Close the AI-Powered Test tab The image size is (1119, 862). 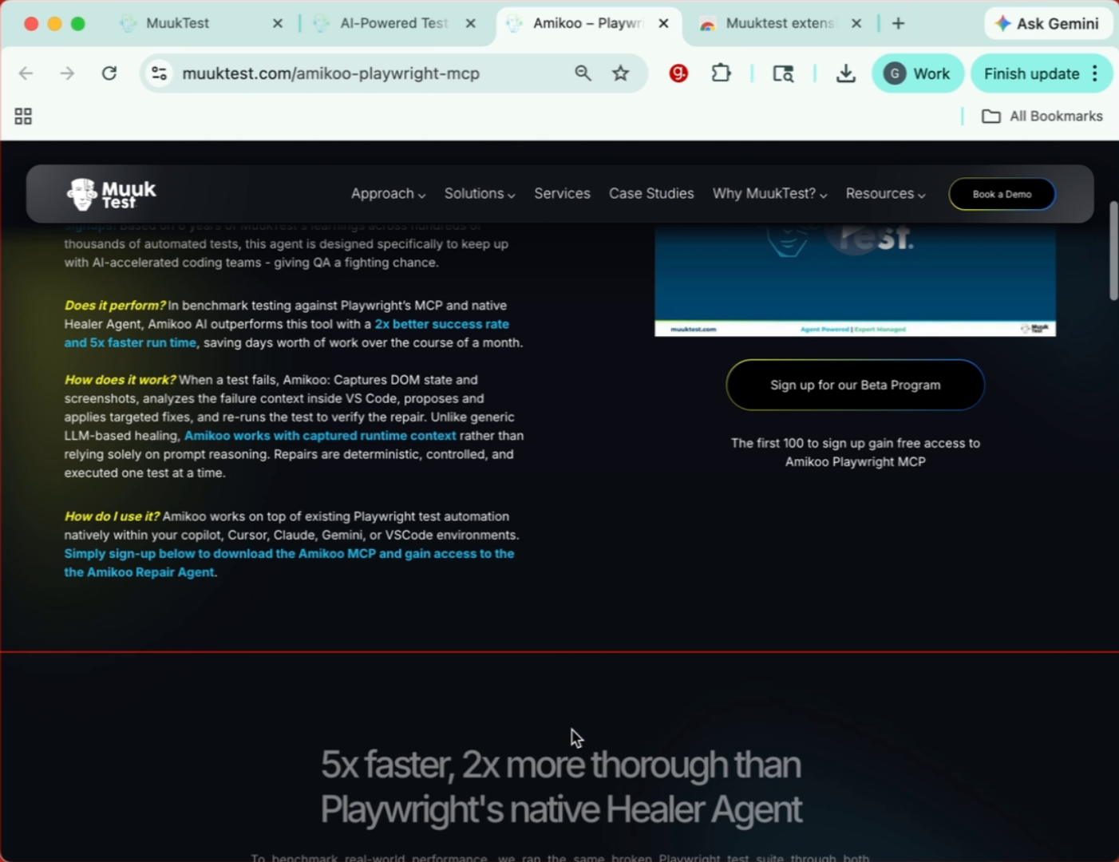pyautogui.click(x=471, y=24)
